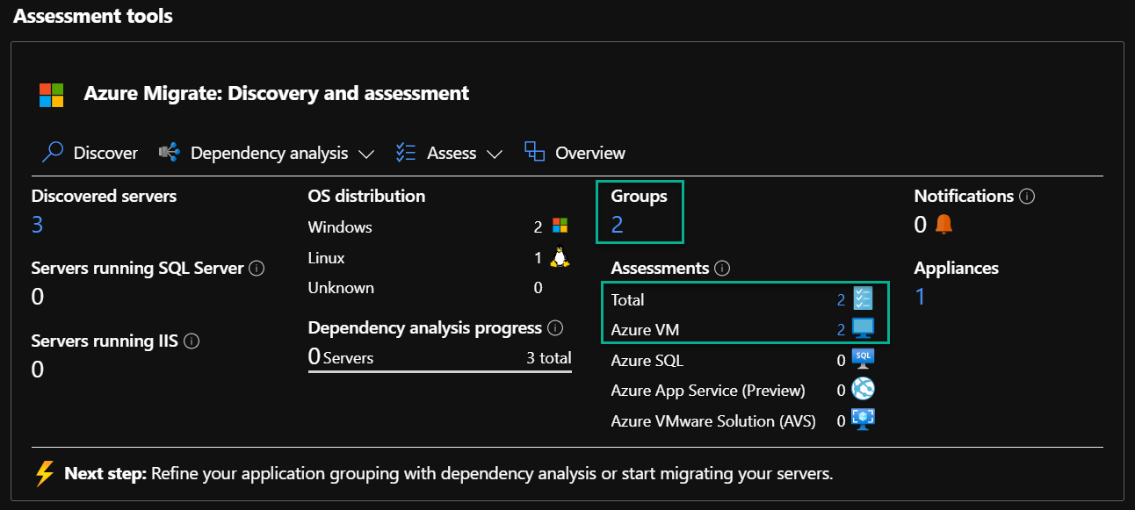Image resolution: width=1135 pixels, height=510 pixels.
Task: Click the Azure SQL count value 0
Action: pyautogui.click(x=841, y=361)
